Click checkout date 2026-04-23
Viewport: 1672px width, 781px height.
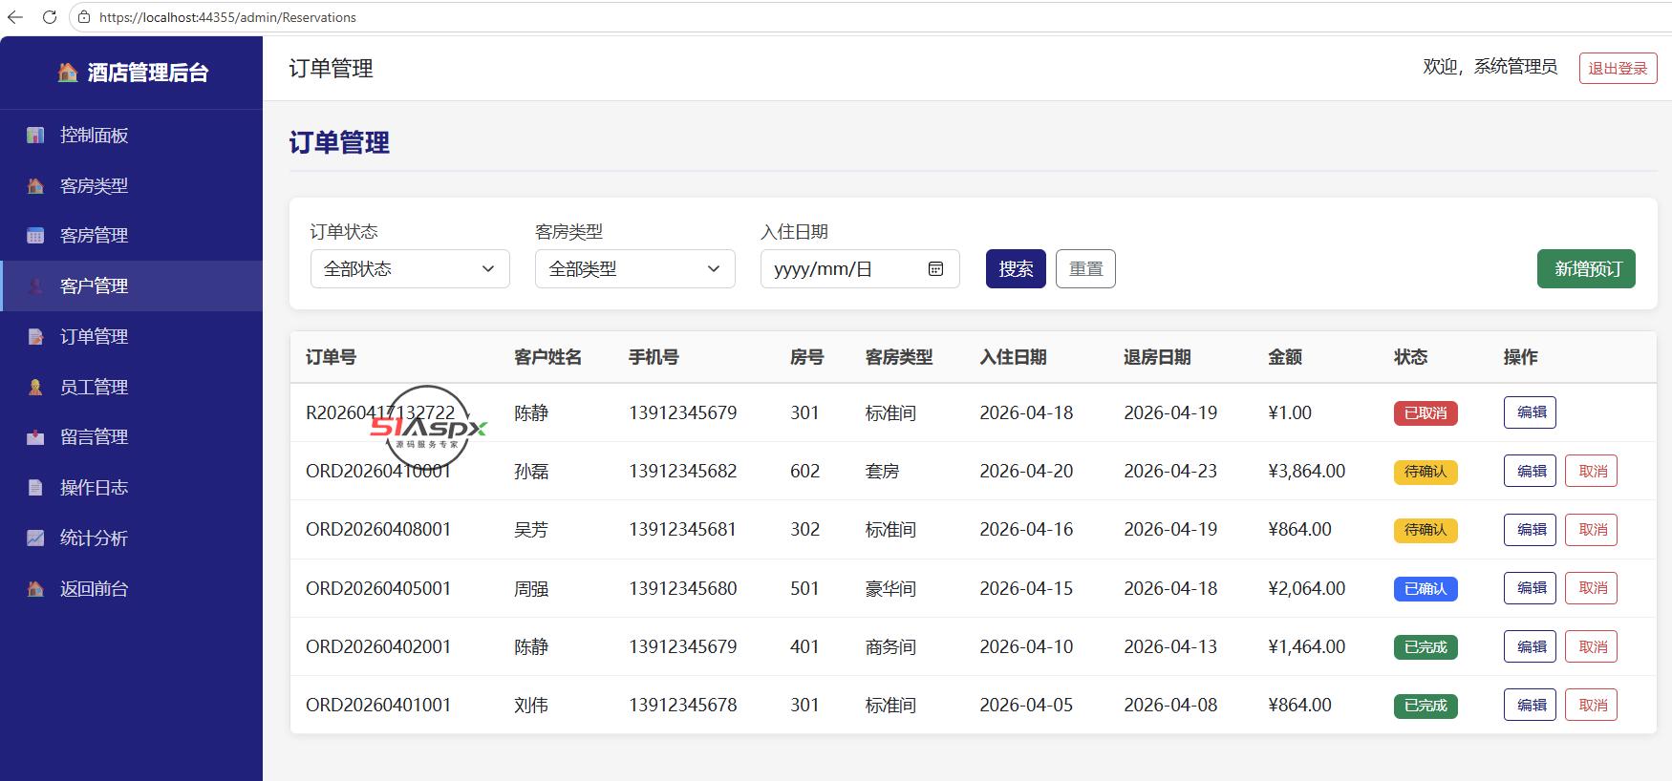[1170, 471]
